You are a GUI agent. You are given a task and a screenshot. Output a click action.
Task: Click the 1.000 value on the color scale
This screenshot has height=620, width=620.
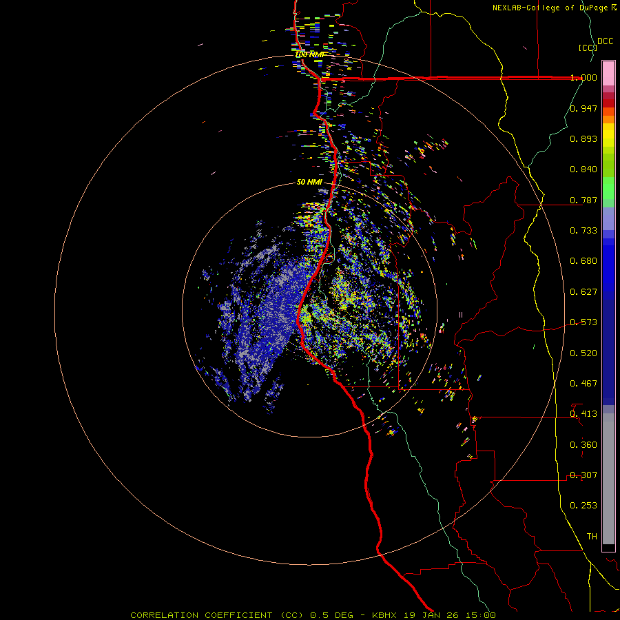pyautogui.click(x=583, y=77)
